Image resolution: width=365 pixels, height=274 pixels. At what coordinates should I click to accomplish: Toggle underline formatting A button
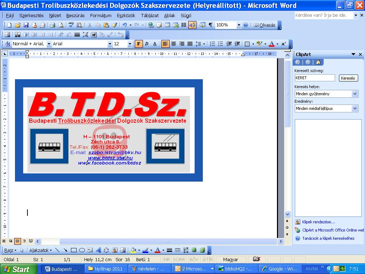tap(155, 44)
